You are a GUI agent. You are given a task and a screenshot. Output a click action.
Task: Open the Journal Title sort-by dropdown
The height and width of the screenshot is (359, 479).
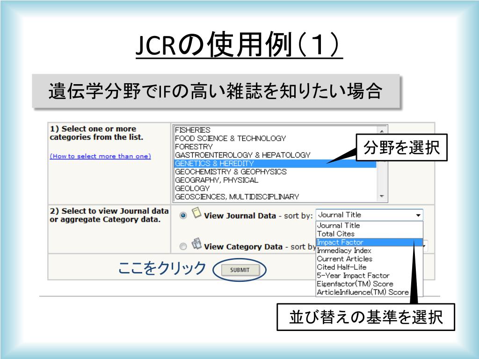(x=370, y=215)
